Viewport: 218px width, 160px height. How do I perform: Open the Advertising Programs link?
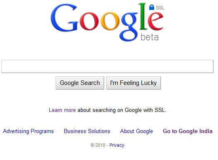tap(28, 131)
